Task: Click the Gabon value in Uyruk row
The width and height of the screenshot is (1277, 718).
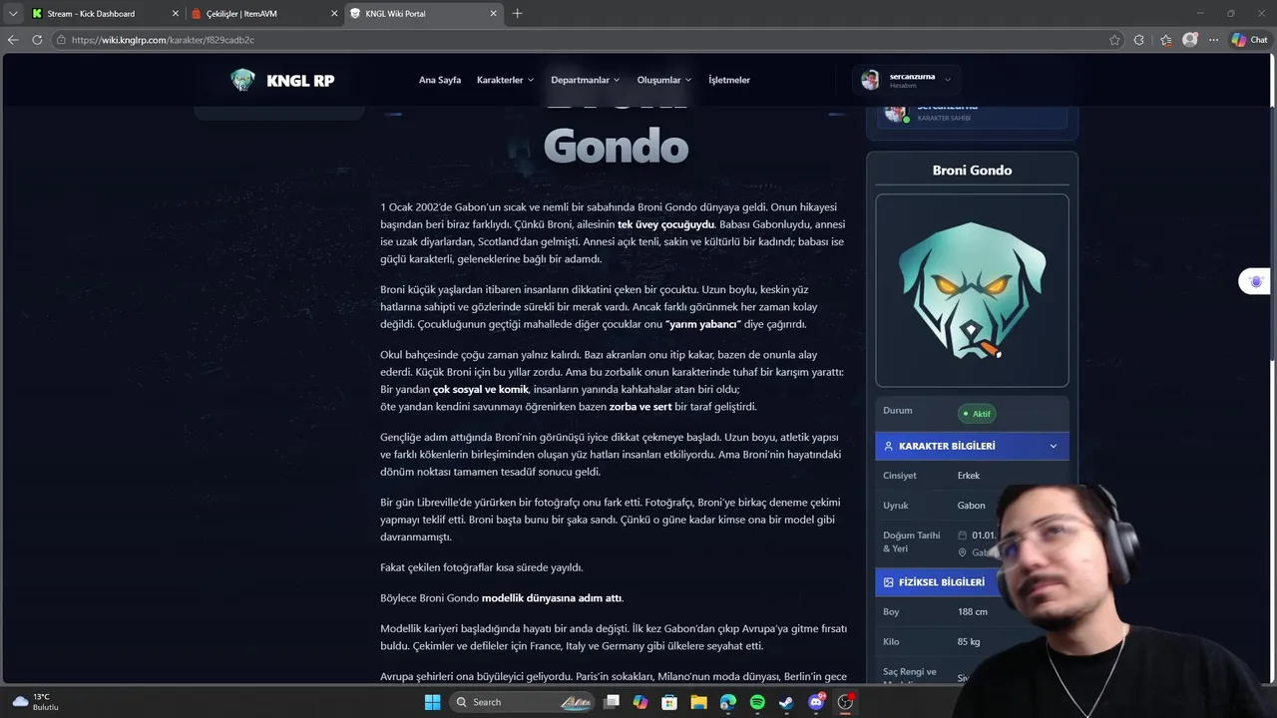Action: point(972,506)
